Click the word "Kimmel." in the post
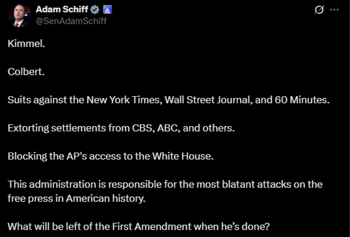 pyautogui.click(x=26, y=43)
